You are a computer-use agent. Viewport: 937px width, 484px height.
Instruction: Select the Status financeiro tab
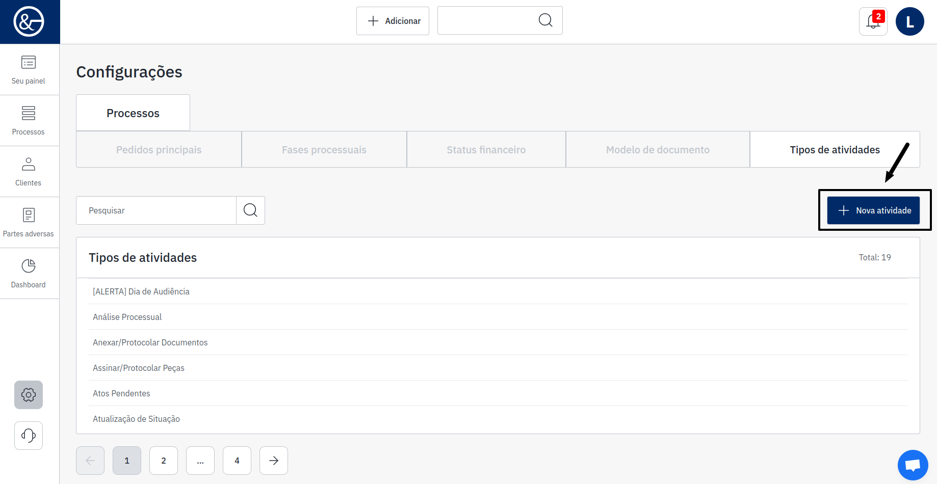486,150
